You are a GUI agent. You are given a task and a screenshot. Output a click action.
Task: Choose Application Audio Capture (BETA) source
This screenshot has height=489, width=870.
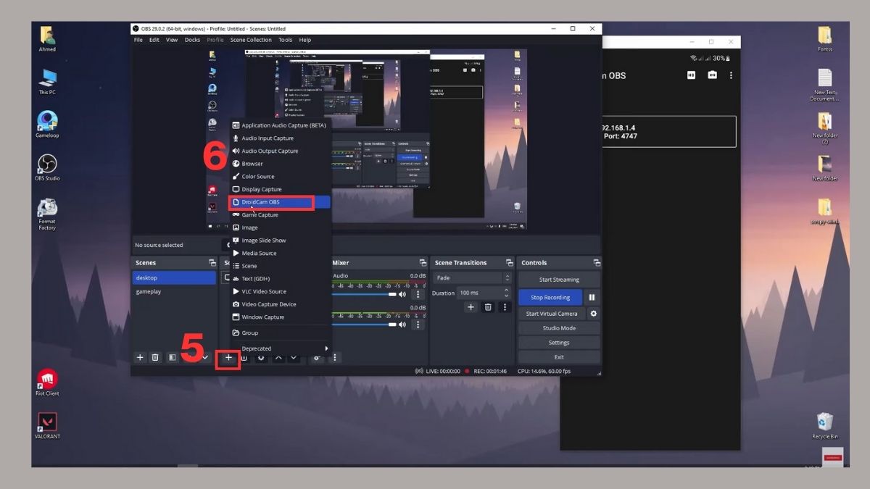tap(281, 125)
